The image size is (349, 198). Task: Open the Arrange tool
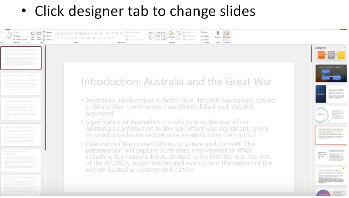(172, 35)
